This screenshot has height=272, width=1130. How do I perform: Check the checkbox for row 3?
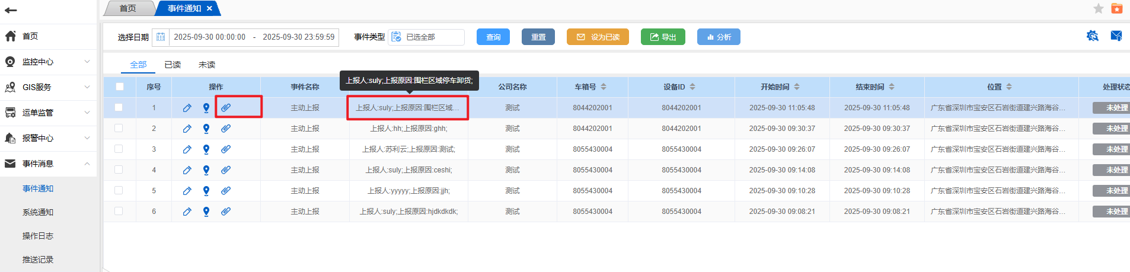pos(119,149)
